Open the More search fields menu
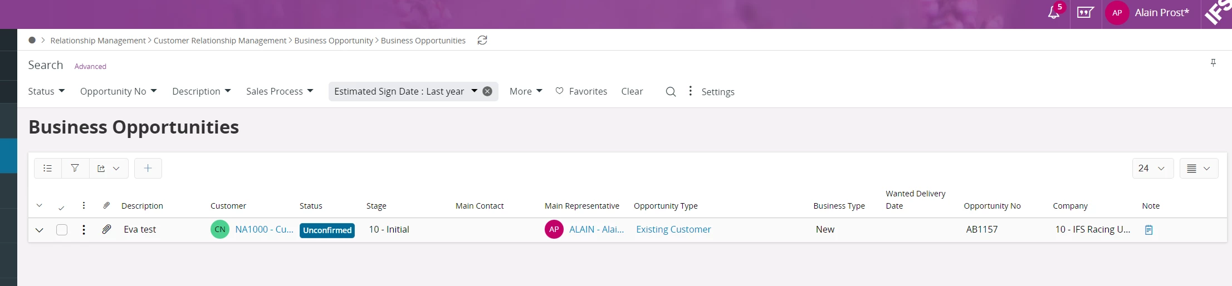Viewport: 1232px width, 286px height. click(x=525, y=91)
